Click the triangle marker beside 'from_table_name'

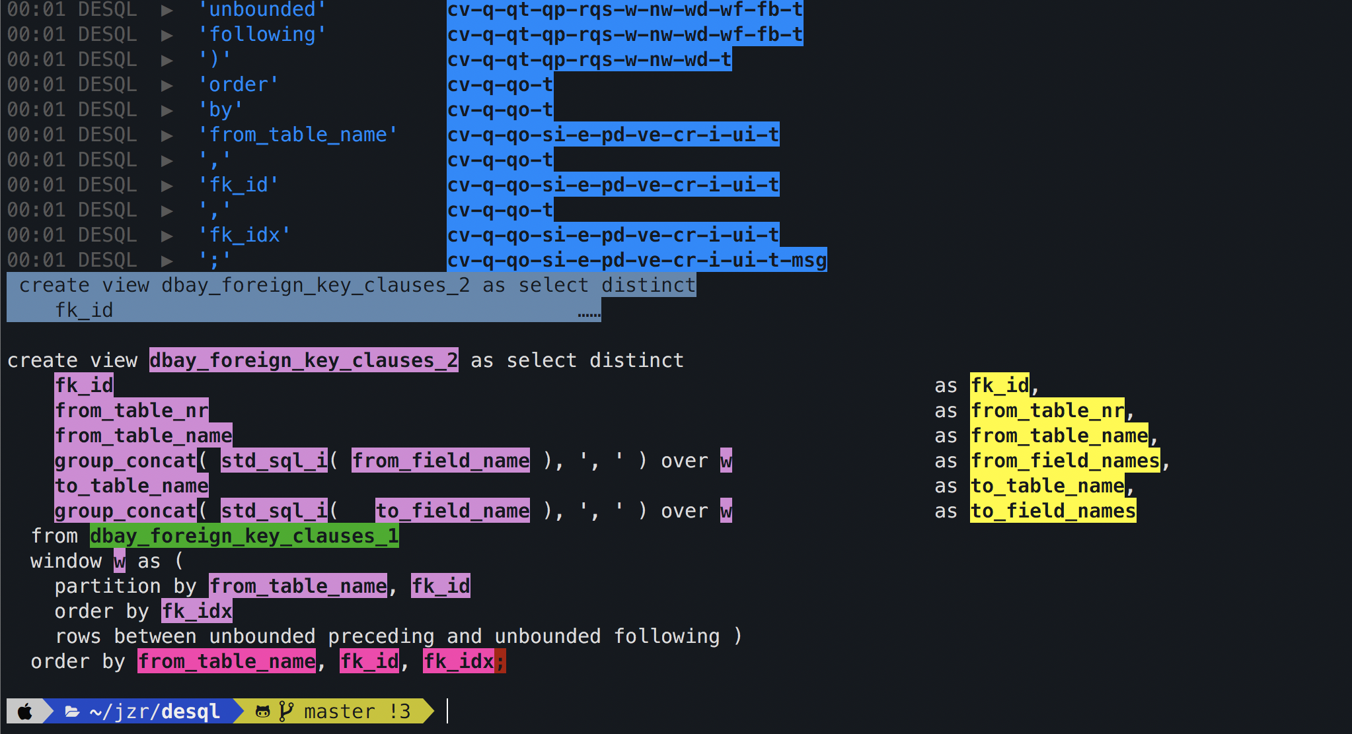(167, 135)
